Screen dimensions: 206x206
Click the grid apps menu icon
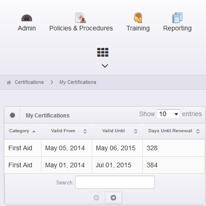(103, 52)
